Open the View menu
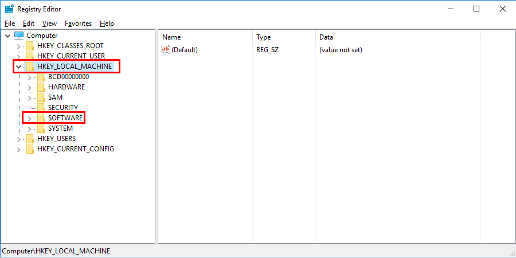 pyautogui.click(x=49, y=24)
